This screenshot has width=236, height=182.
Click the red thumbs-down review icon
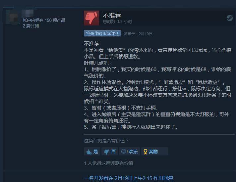(91, 18)
